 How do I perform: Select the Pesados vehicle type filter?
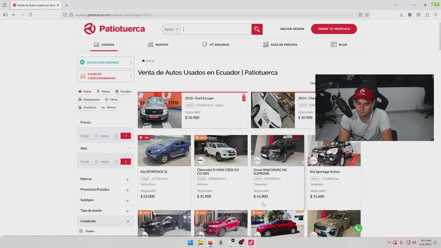123,92
